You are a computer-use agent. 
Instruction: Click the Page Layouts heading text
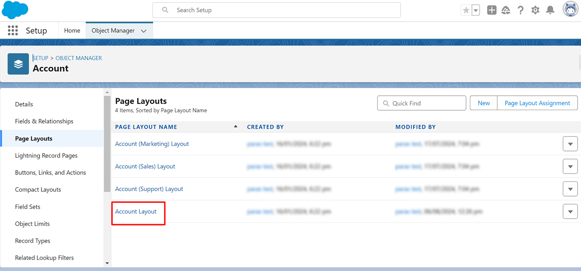coord(141,101)
